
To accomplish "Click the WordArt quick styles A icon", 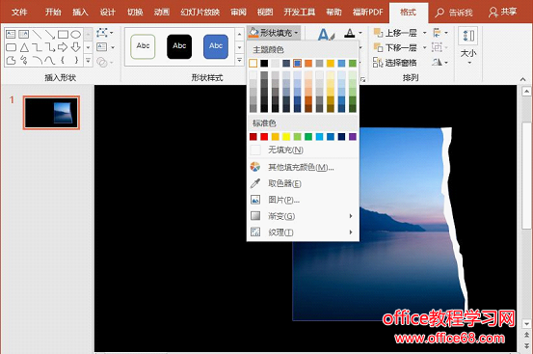I will pyautogui.click(x=326, y=35).
